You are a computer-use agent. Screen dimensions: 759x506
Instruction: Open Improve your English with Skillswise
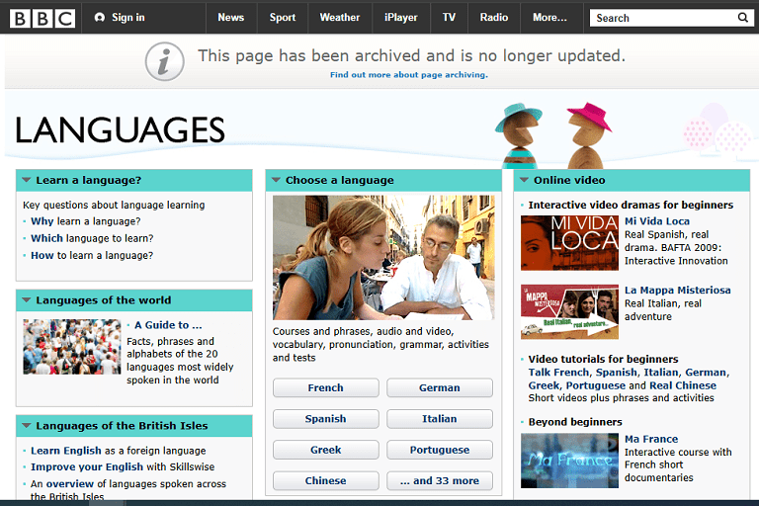click(87, 467)
